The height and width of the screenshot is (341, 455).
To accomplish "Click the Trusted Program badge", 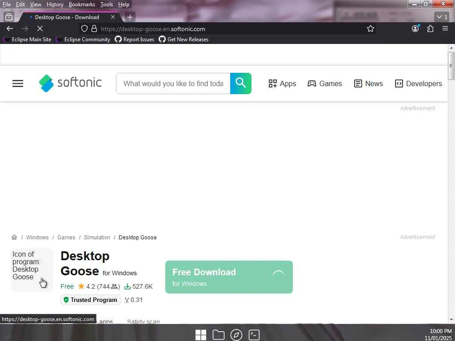I will (x=91, y=300).
